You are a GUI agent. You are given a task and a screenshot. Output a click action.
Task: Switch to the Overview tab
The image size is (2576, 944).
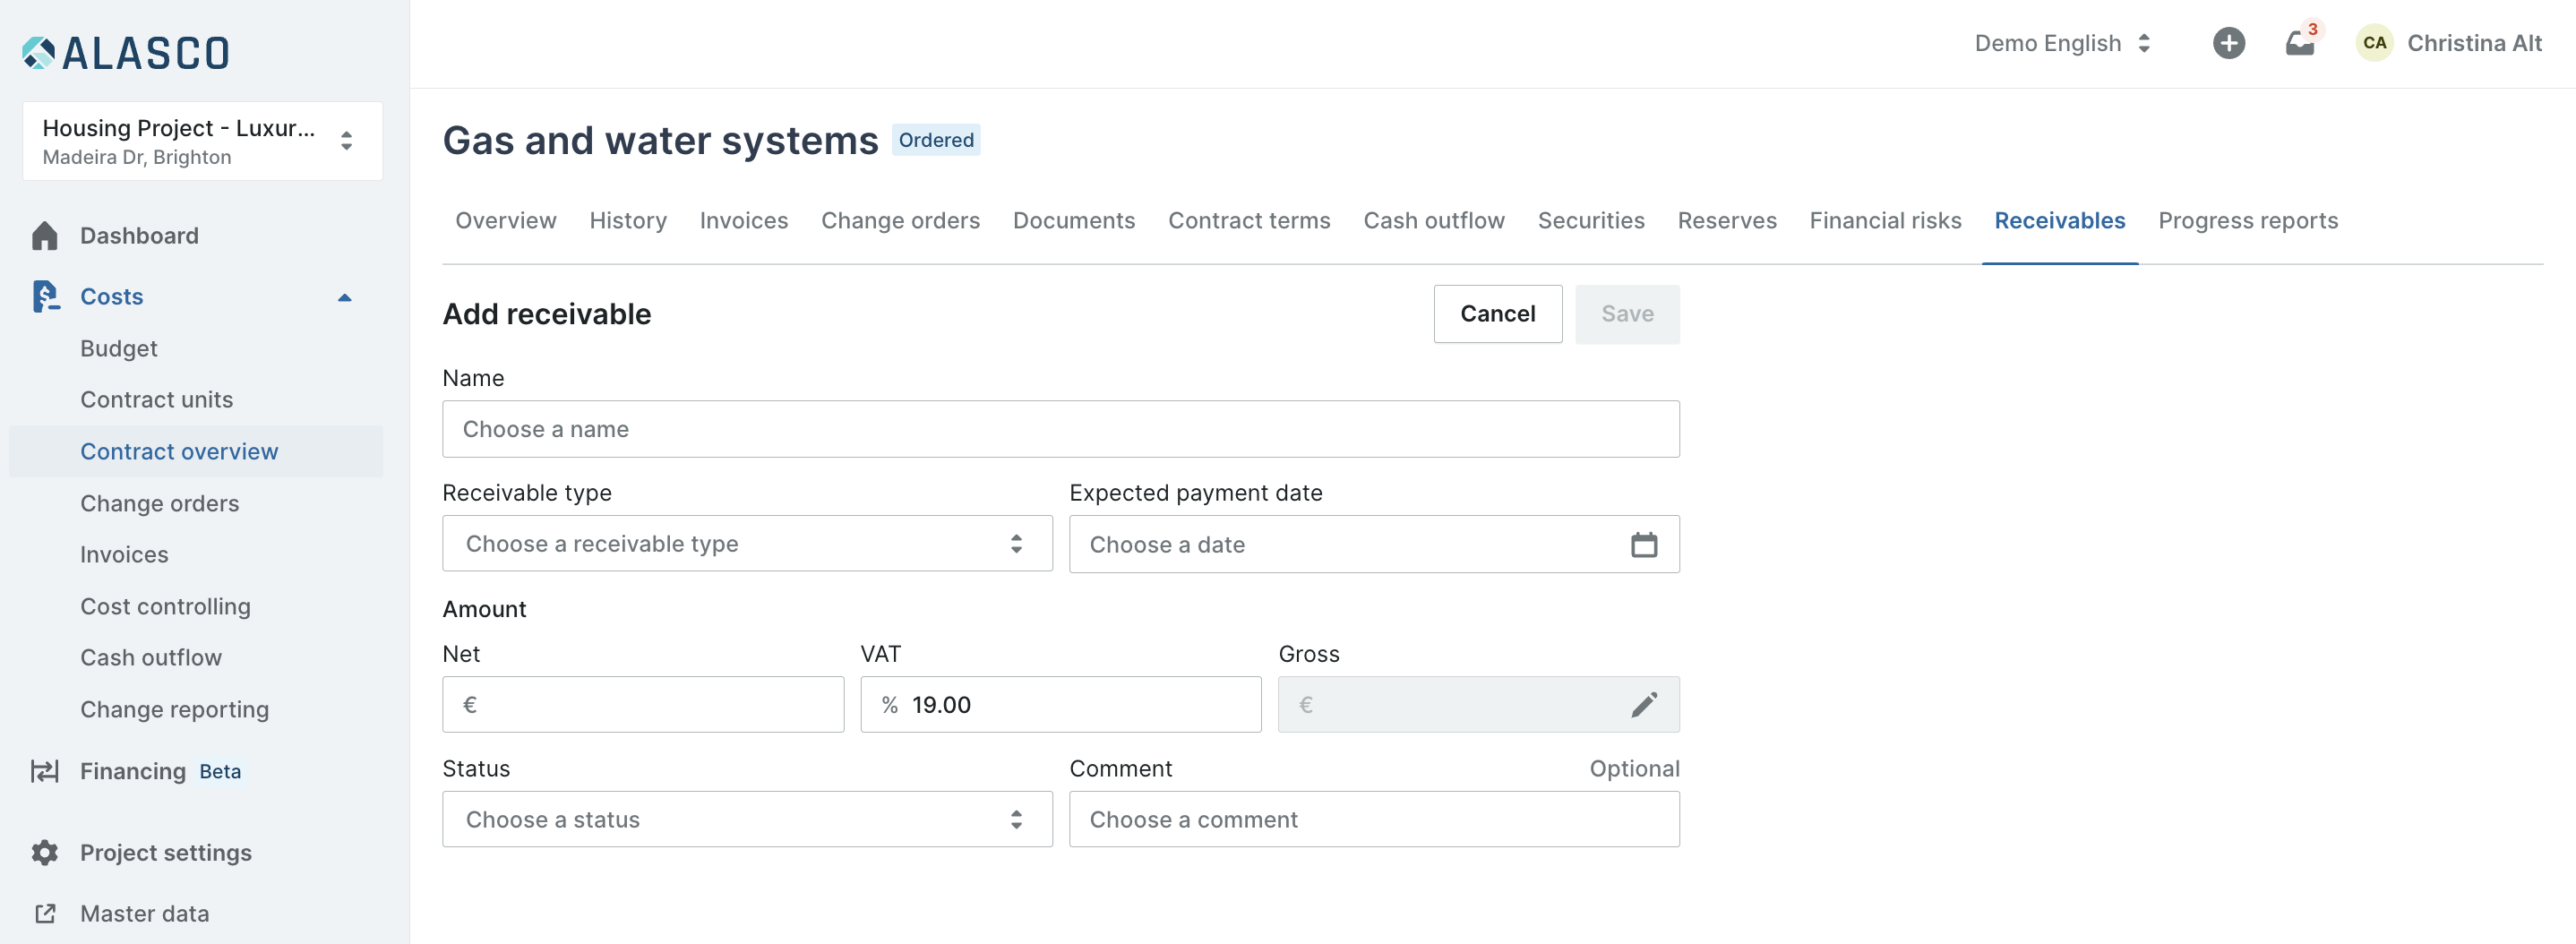[x=505, y=221]
